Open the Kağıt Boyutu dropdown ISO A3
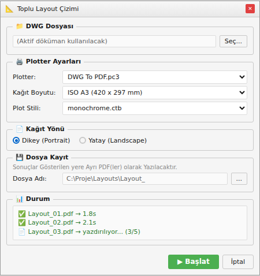 coord(155,92)
